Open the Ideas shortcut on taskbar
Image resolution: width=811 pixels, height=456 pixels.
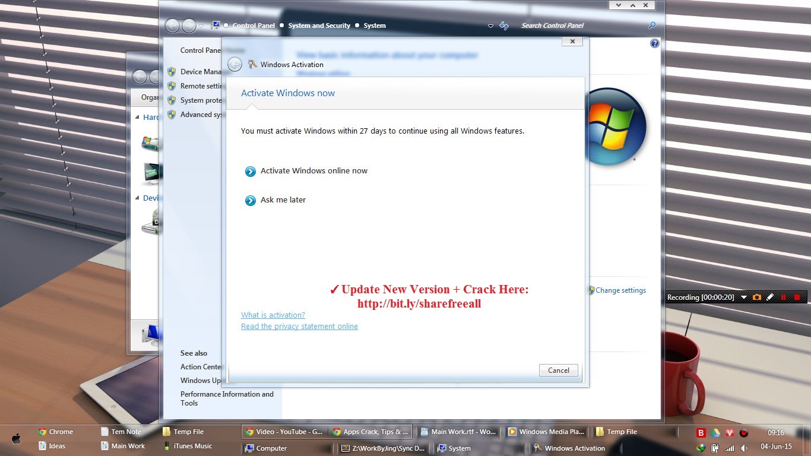52,446
